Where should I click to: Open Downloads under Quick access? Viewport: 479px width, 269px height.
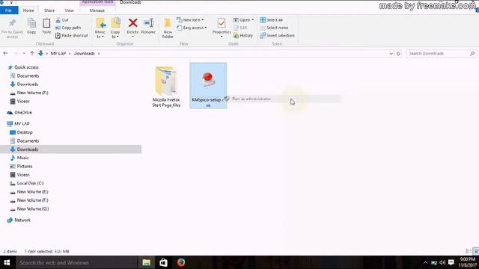click(28, 84)
